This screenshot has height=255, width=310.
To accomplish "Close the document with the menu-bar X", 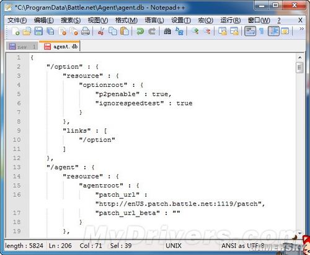I will point(300,20).
